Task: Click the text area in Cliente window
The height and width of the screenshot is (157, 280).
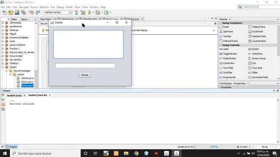Action: [x=88, y=44]
